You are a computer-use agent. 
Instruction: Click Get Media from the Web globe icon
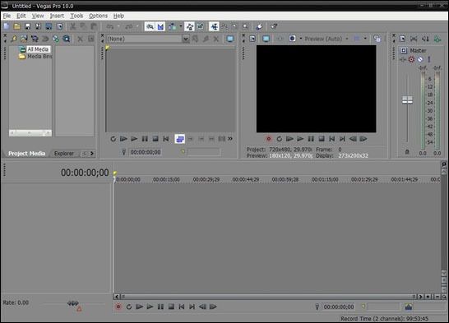click(x=56, y=39)
